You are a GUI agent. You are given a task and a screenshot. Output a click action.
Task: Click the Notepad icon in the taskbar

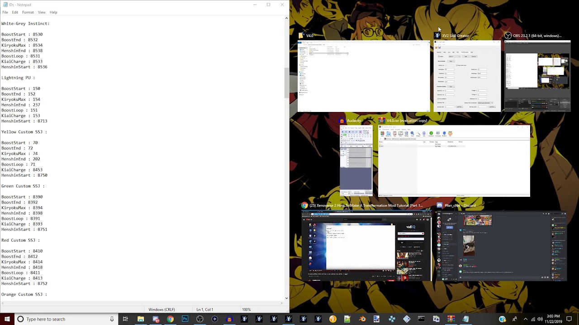coord(465,319)
